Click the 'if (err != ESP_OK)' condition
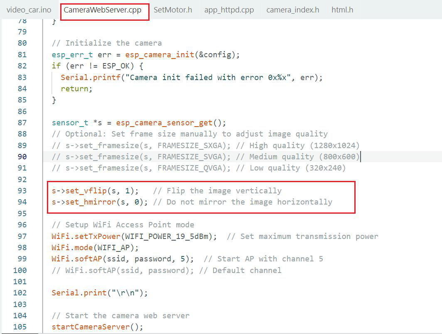 (x=98, y=66)
